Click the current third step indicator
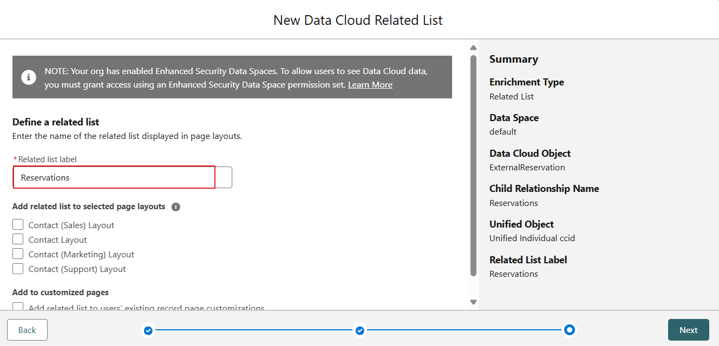This screenshot has width=719, height=346. click(x=569, y=330)
